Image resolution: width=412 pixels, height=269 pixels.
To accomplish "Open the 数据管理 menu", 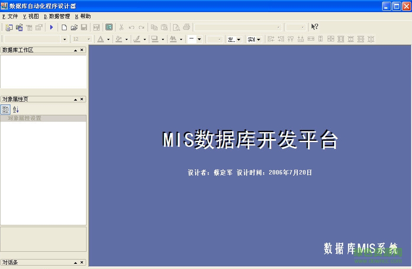I will (57, 16).
